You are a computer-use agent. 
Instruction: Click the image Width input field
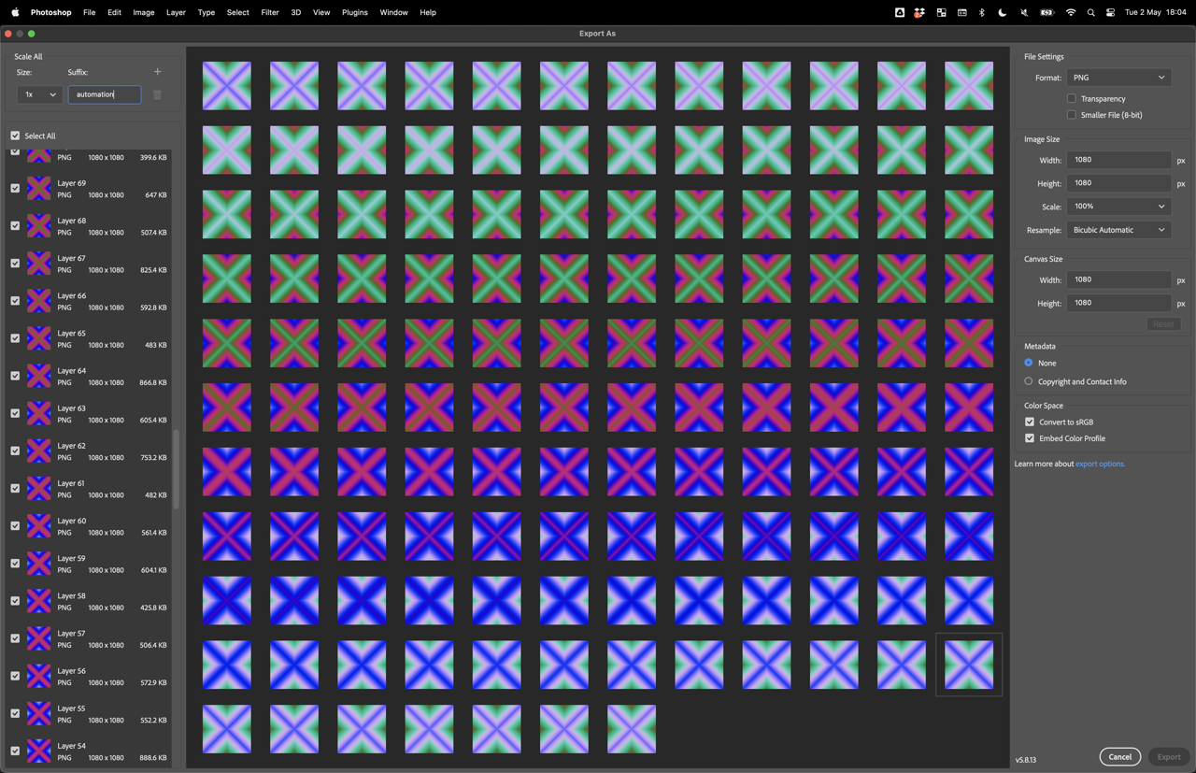click(x=1118, y=160)
